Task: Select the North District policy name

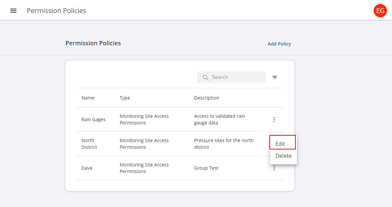Action: pos(89,144)
